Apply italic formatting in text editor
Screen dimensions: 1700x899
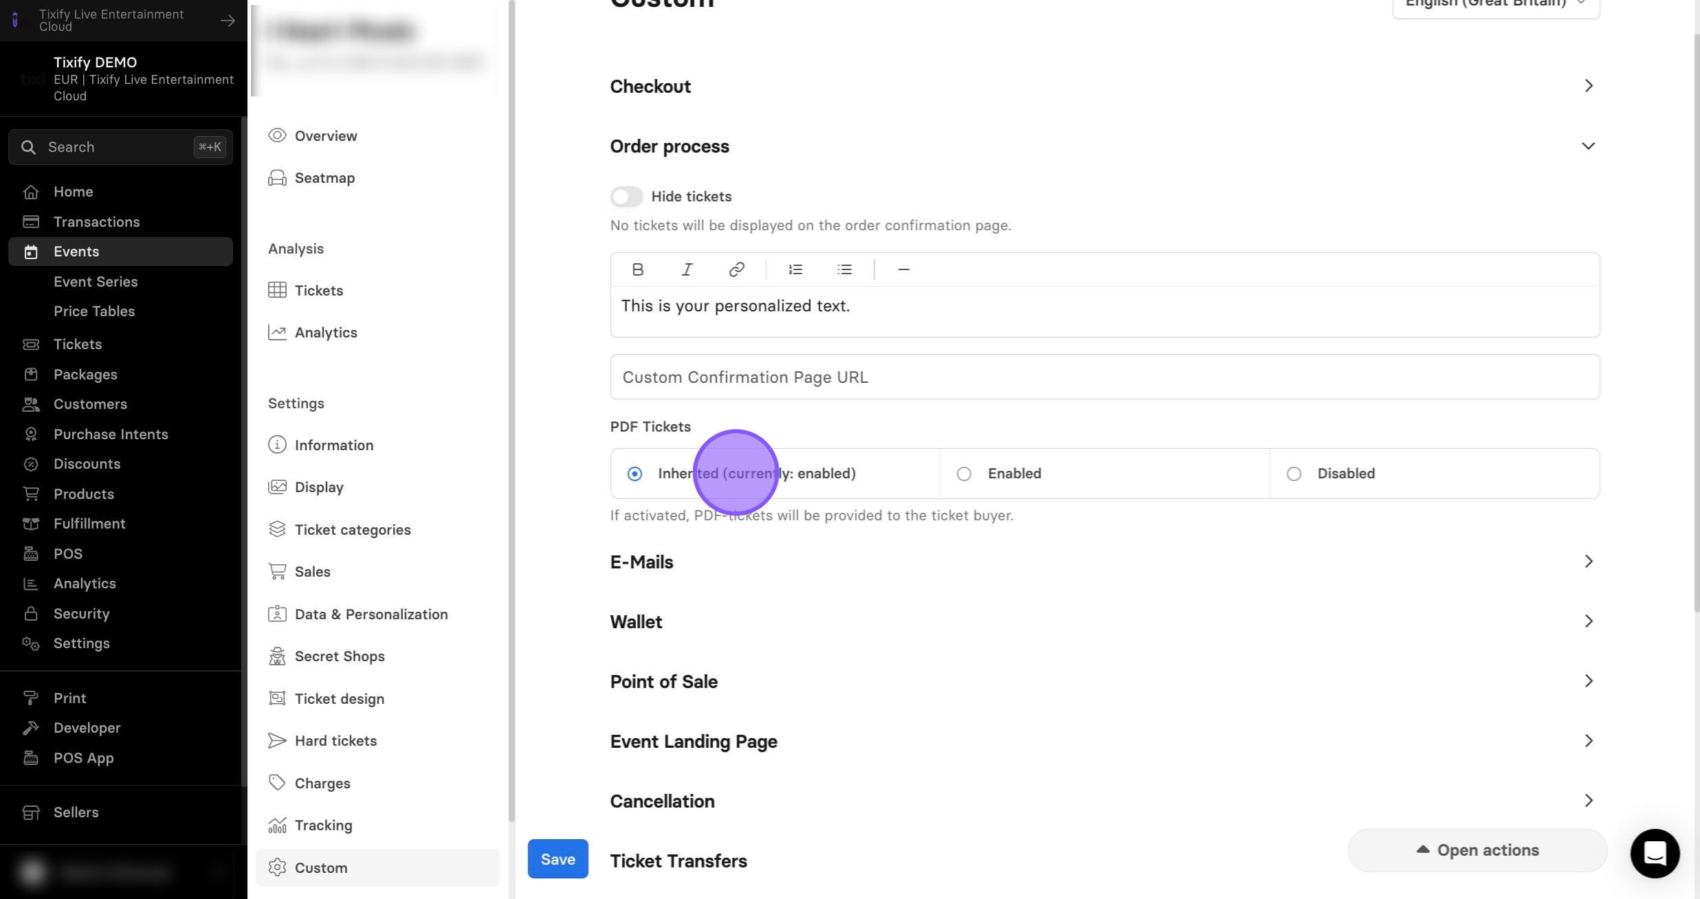click(687, 269)
